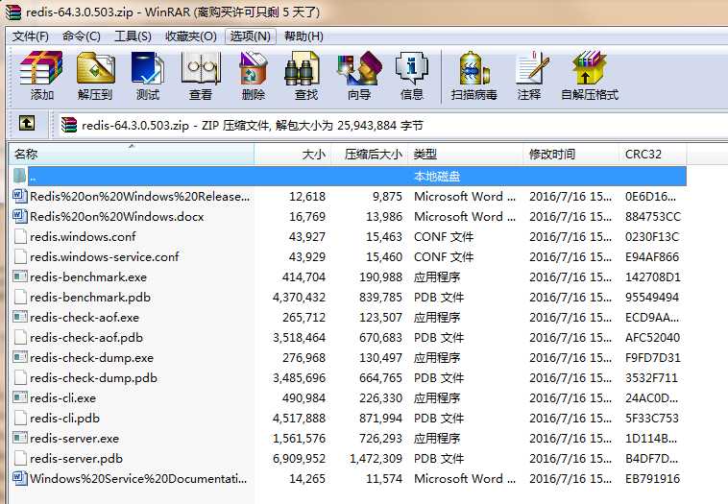Click the Word icon of Windows%20Service%20Documentation file

point(19,478)
